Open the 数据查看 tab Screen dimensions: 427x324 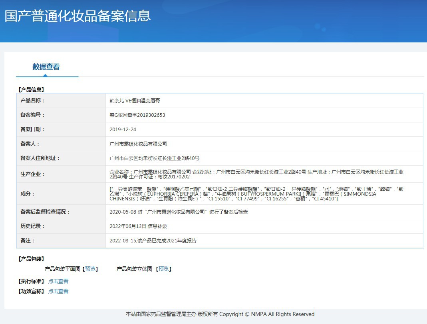pos(46,67)
